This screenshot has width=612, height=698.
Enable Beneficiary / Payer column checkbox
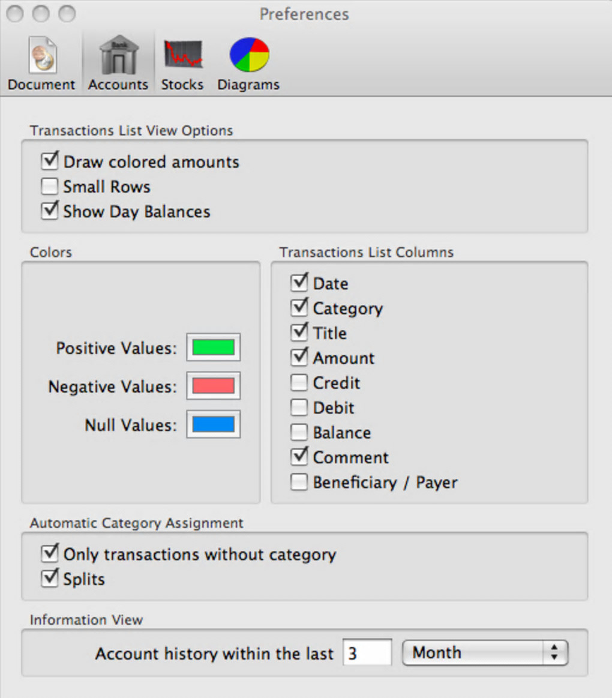(299, 482)
